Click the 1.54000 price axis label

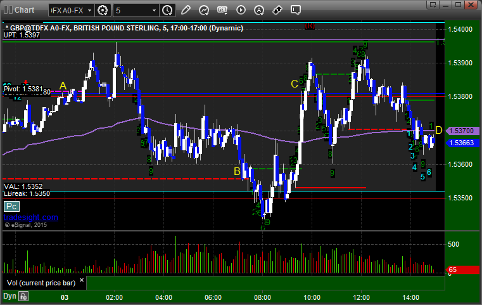[460, 29]
